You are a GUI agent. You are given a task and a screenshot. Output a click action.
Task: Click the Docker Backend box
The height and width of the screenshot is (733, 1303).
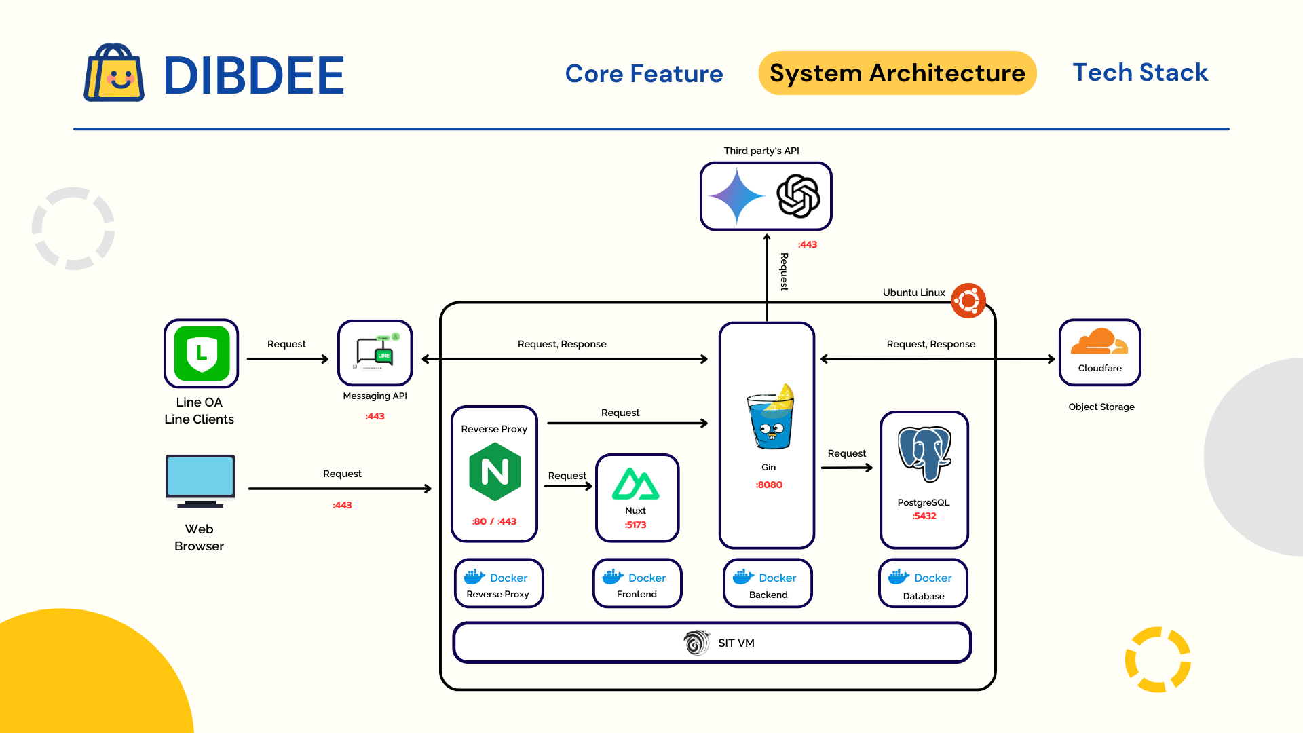[x=768, y=584]
